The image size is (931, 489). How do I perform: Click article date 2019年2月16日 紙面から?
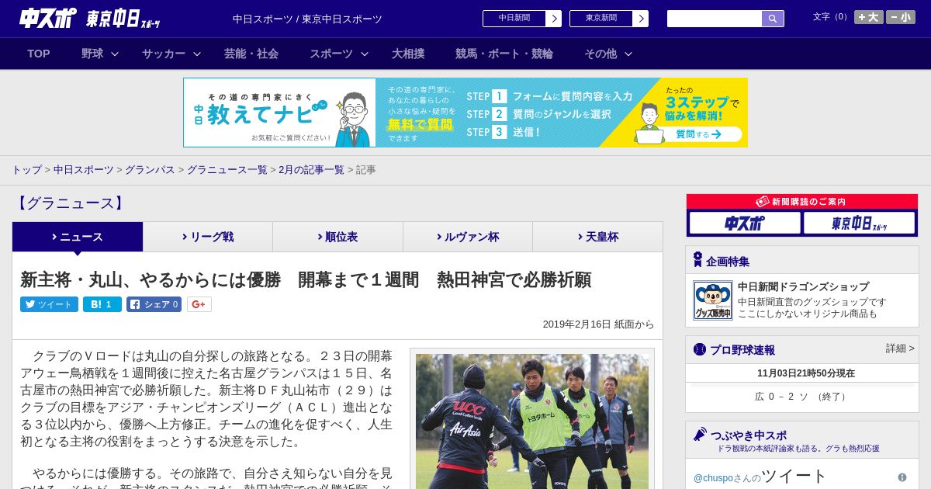click(x=598, y=324)
